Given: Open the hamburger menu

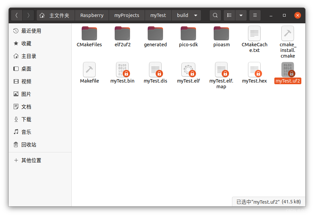Looking at the screenshot, I should click(255, 15).
